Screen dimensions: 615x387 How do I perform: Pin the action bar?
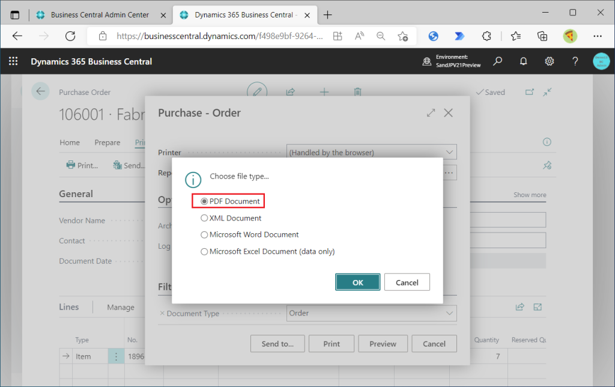(x=547, y=165)
